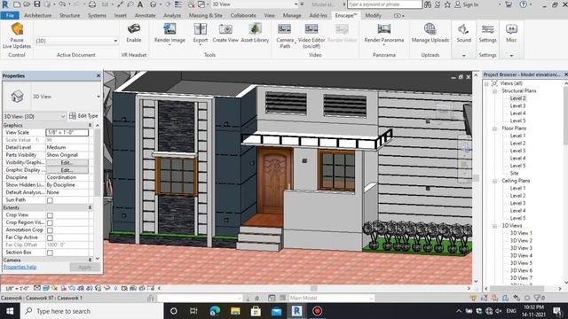568x319 pixels.
Task: Collapse the Graphics section in Properties
Action: 90,125
